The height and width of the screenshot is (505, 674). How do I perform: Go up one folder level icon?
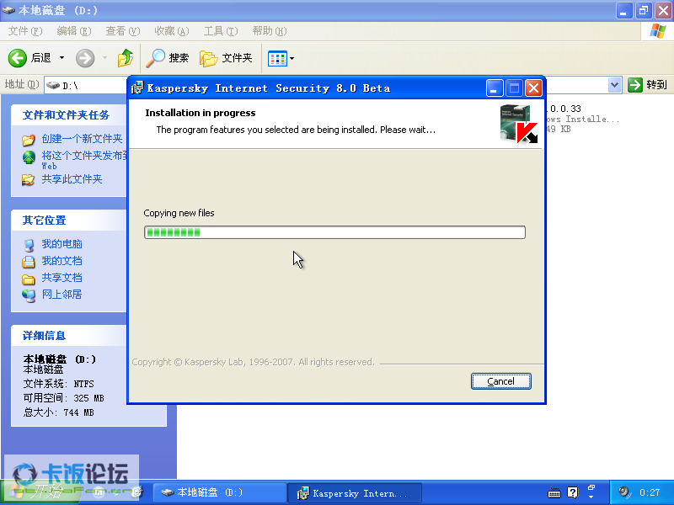pos(125,57)
